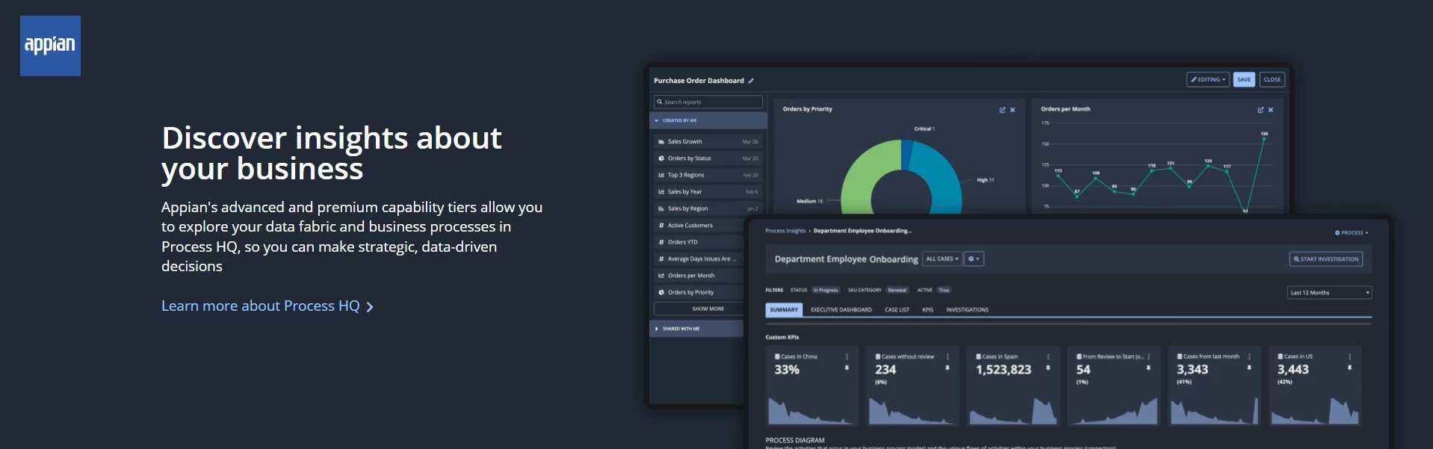
Task: Click the Appian logo
Action: click(x=50, y=46)
